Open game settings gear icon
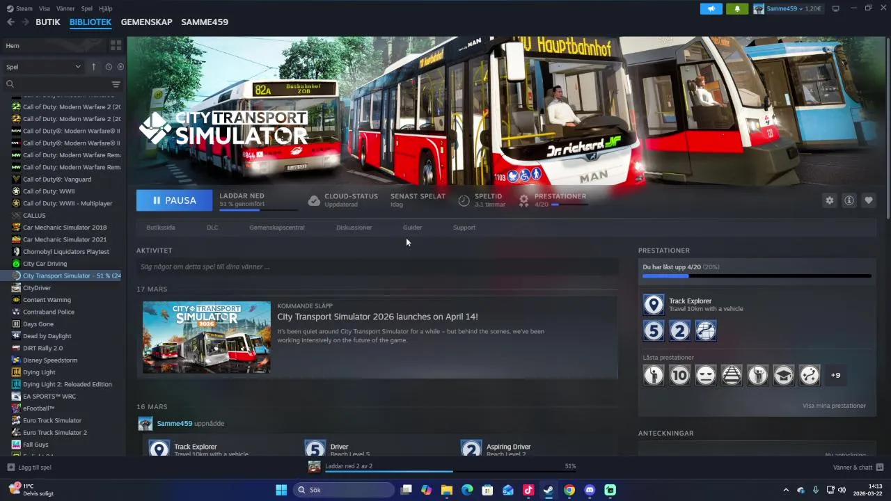Screen dimensions: 891x501 click(x=829, y=200)
